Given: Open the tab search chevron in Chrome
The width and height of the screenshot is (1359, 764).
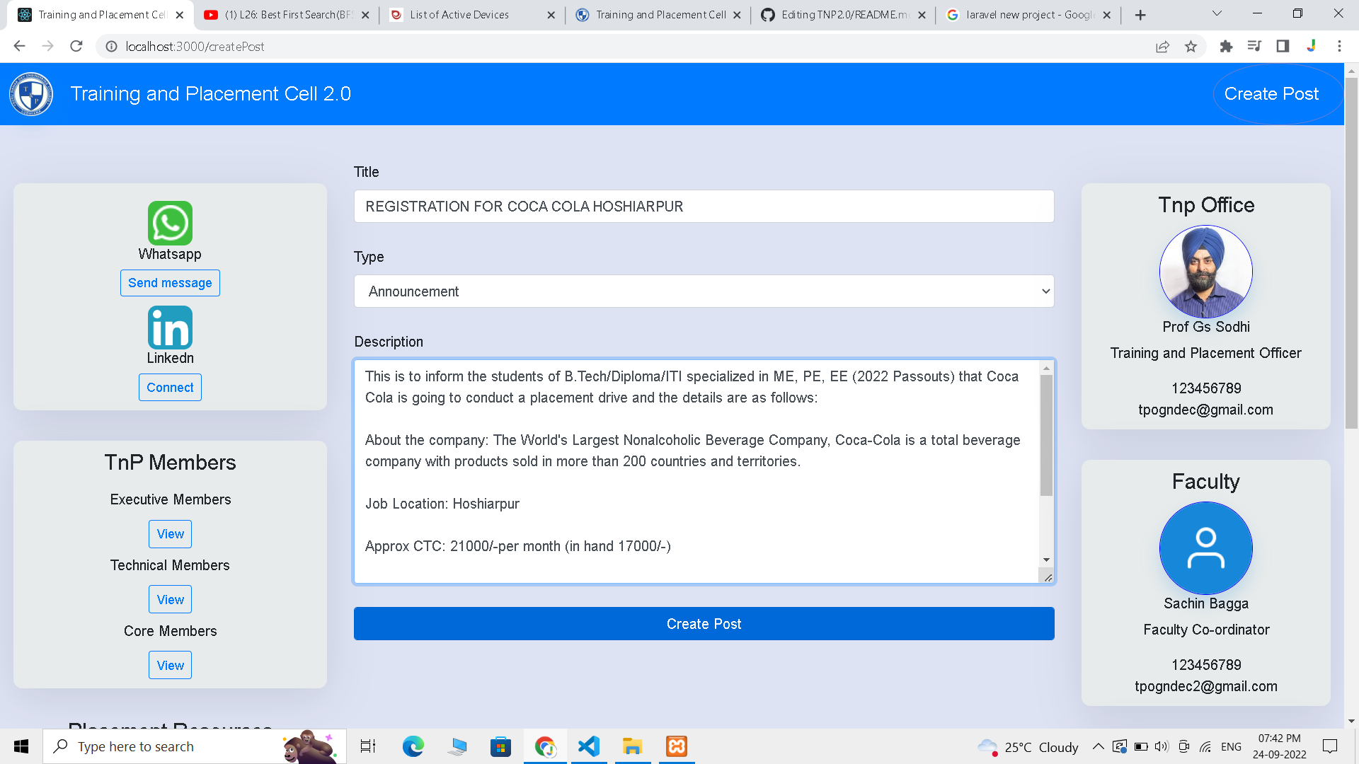Looking at the screenshot, I should pyautogui.click(x=1217, y=14).
